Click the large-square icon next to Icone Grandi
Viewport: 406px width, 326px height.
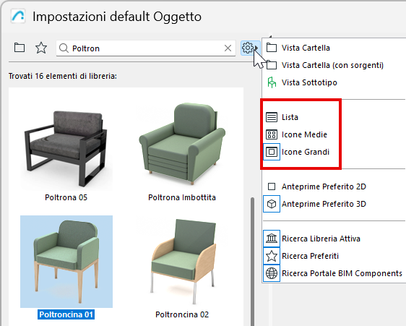(272, 152)
